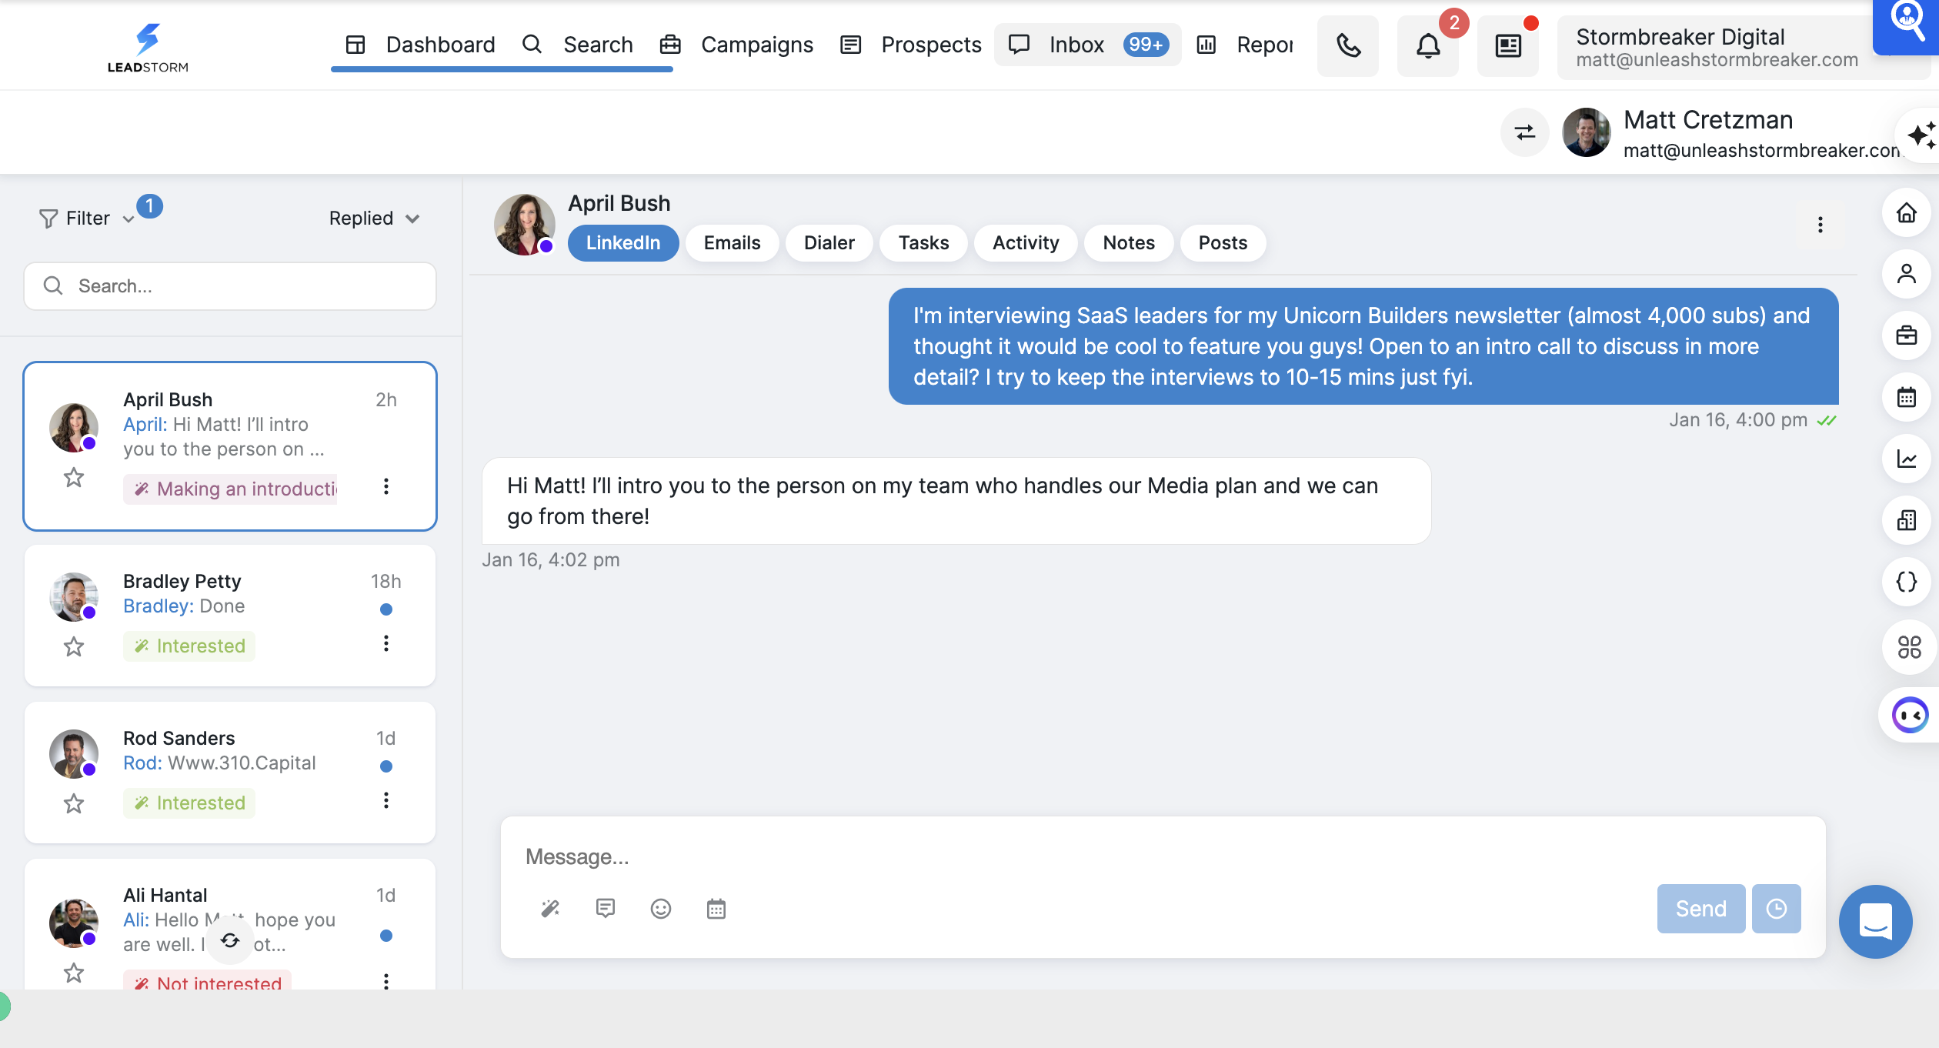Open the notifications bell

tap(1428, 46)
